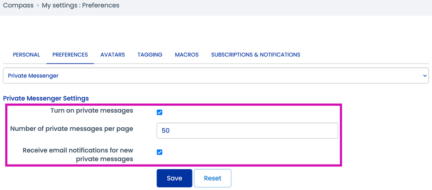Click the Save button

point(174,178)
